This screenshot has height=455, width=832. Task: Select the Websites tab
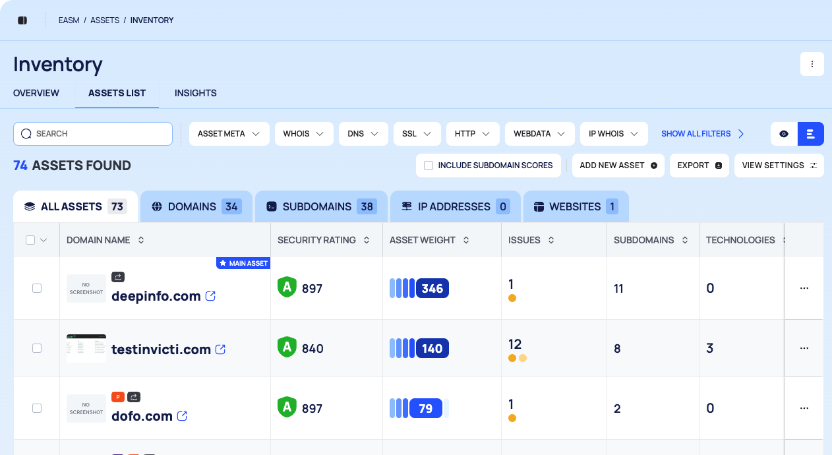click(576, 206)
